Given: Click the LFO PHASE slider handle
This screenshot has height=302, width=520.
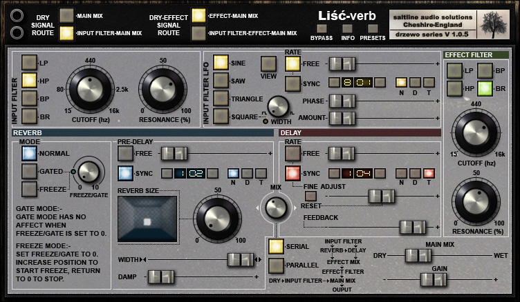Looking at the screenshot, I should pos(342,101).
